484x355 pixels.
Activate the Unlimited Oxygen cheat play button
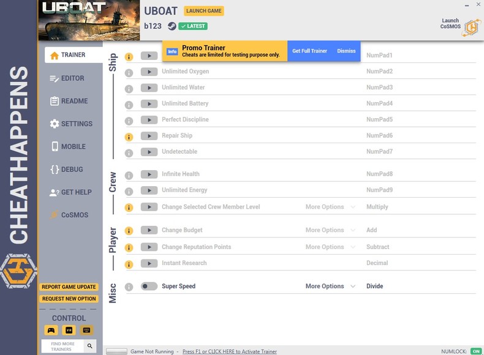[149, 72]
